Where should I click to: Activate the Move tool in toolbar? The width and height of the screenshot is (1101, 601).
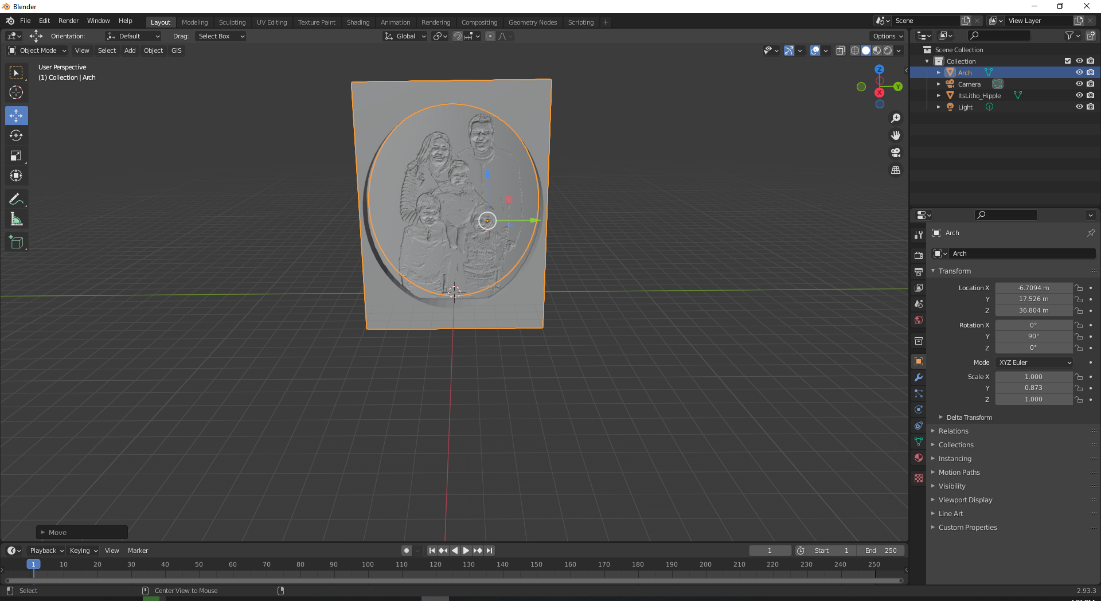click(x=16, y=116)
